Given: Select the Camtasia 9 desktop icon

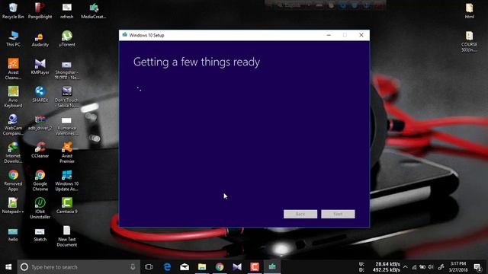Looking at the screenshot, I should click(x=66, y=205).
